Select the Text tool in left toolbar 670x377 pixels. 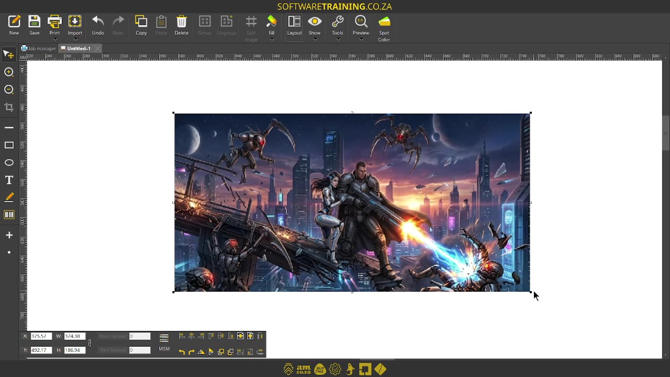9,180
